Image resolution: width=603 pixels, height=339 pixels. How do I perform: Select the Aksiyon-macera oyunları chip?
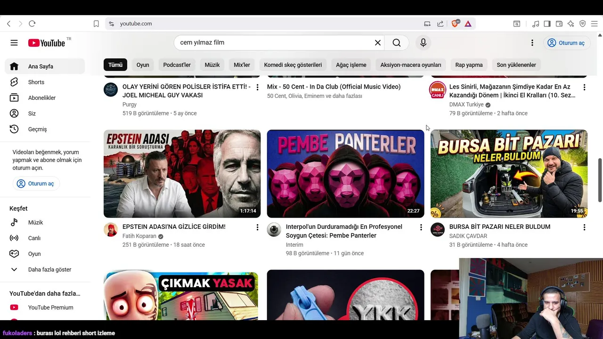pos(411,65)
